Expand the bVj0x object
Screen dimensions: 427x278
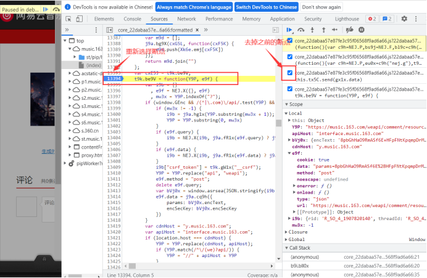click(x=289, y=140)
